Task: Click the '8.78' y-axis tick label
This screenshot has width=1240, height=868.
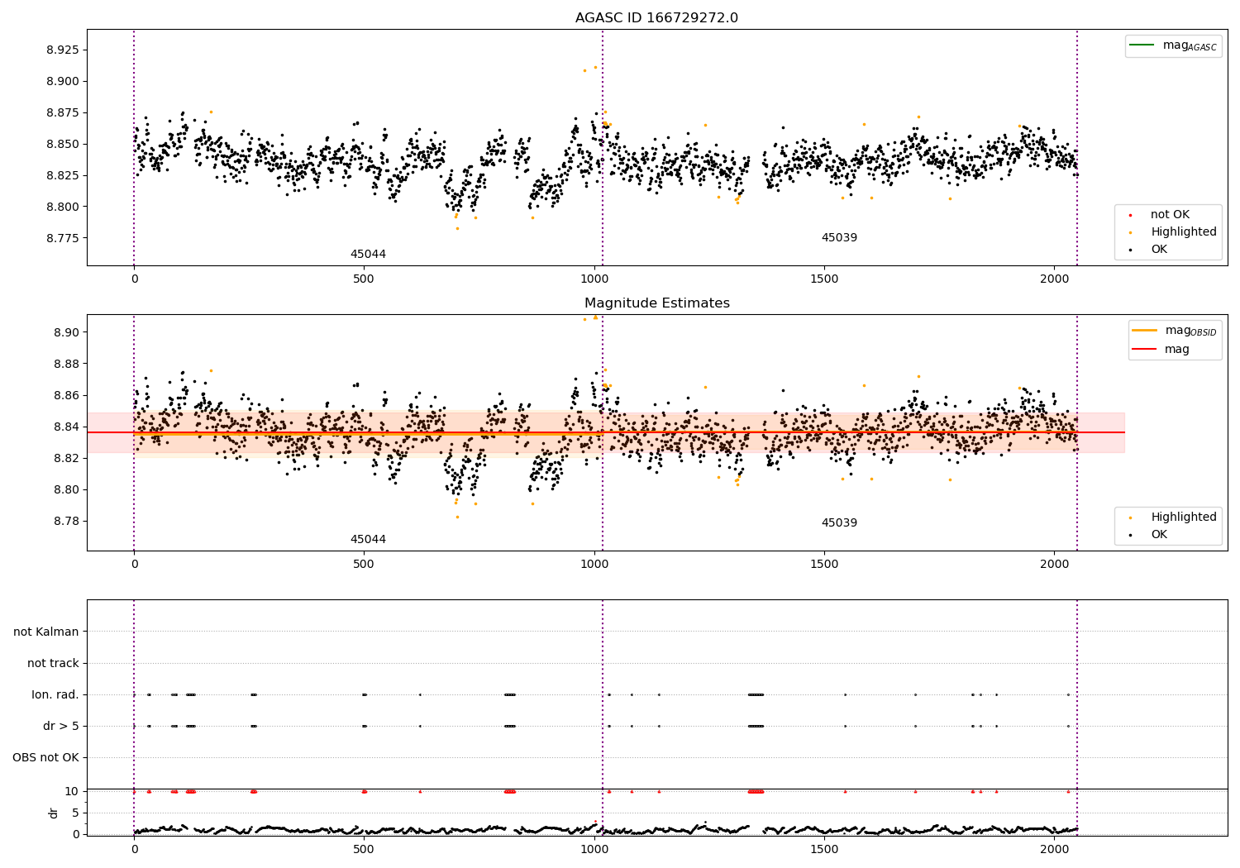Action: click(x=66, y=522)
